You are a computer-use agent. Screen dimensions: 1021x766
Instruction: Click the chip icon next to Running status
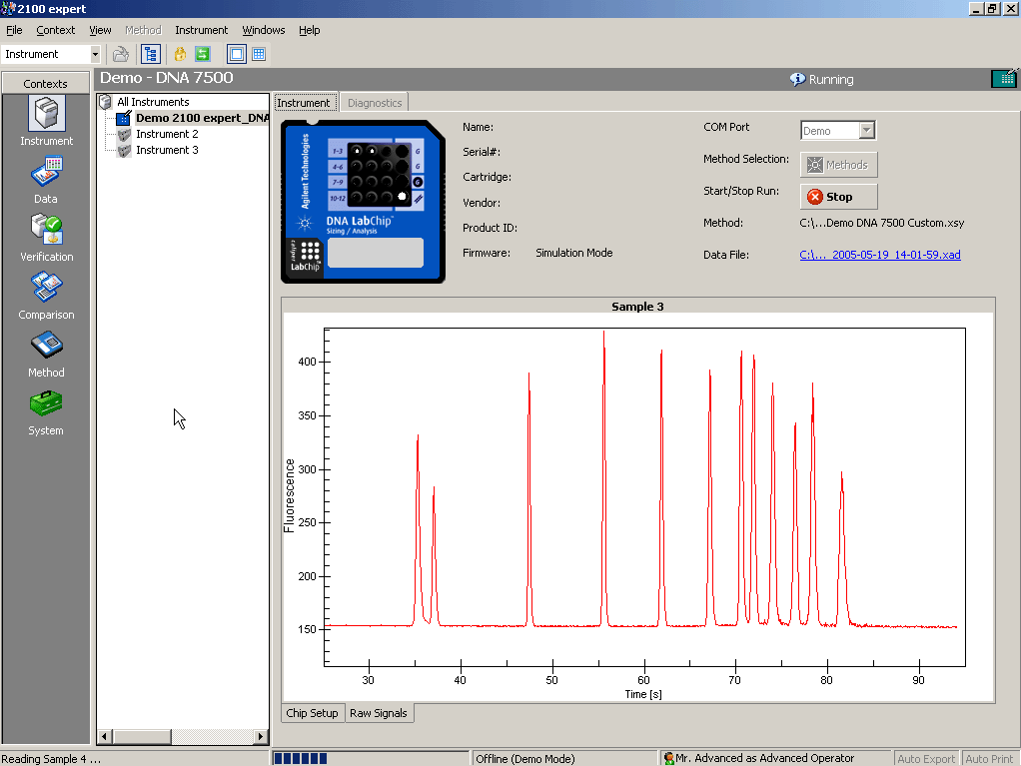tap(1005, 79)
